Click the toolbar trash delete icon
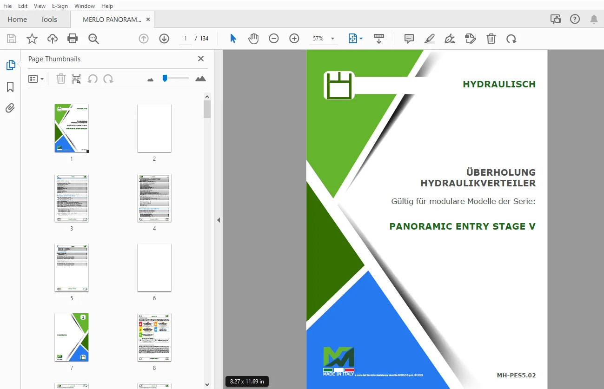 point(491,39)
